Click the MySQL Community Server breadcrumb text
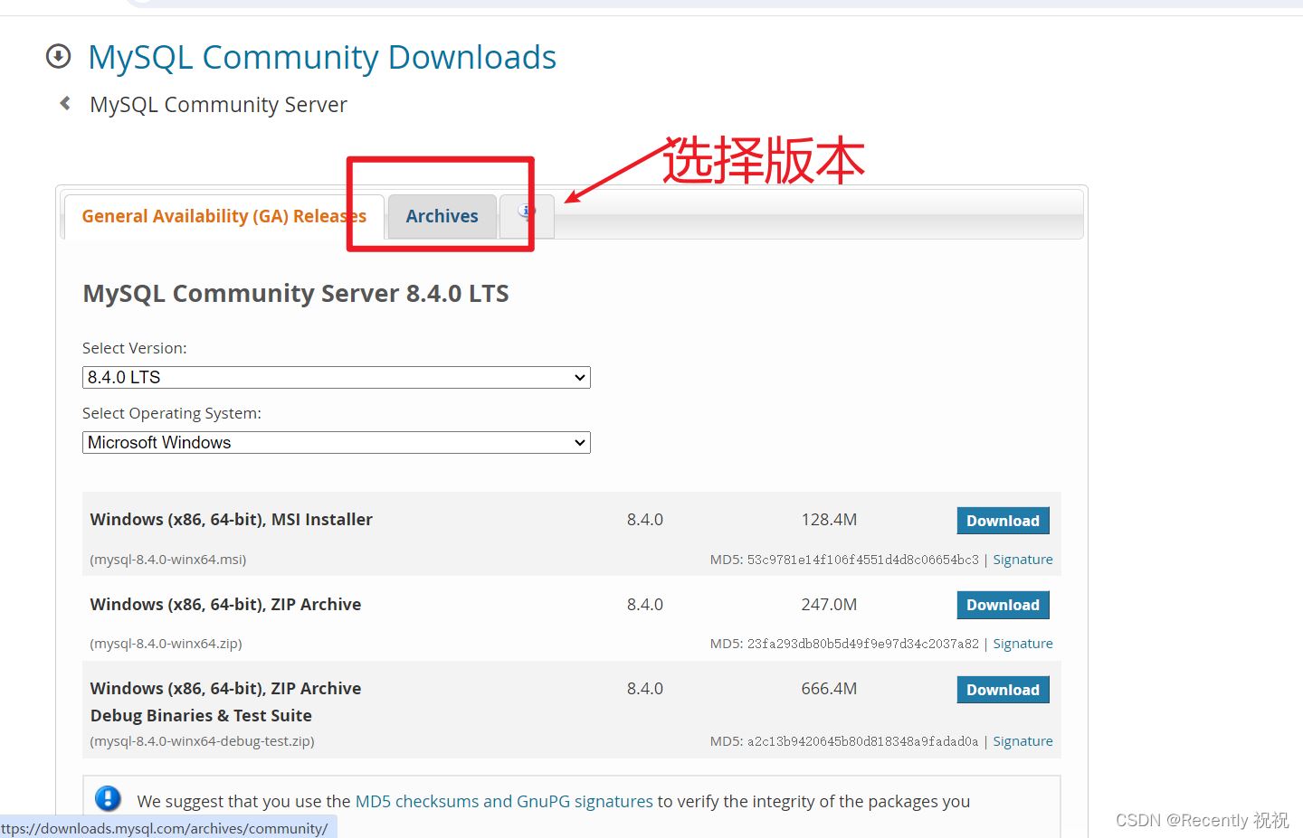 (218, 105)
